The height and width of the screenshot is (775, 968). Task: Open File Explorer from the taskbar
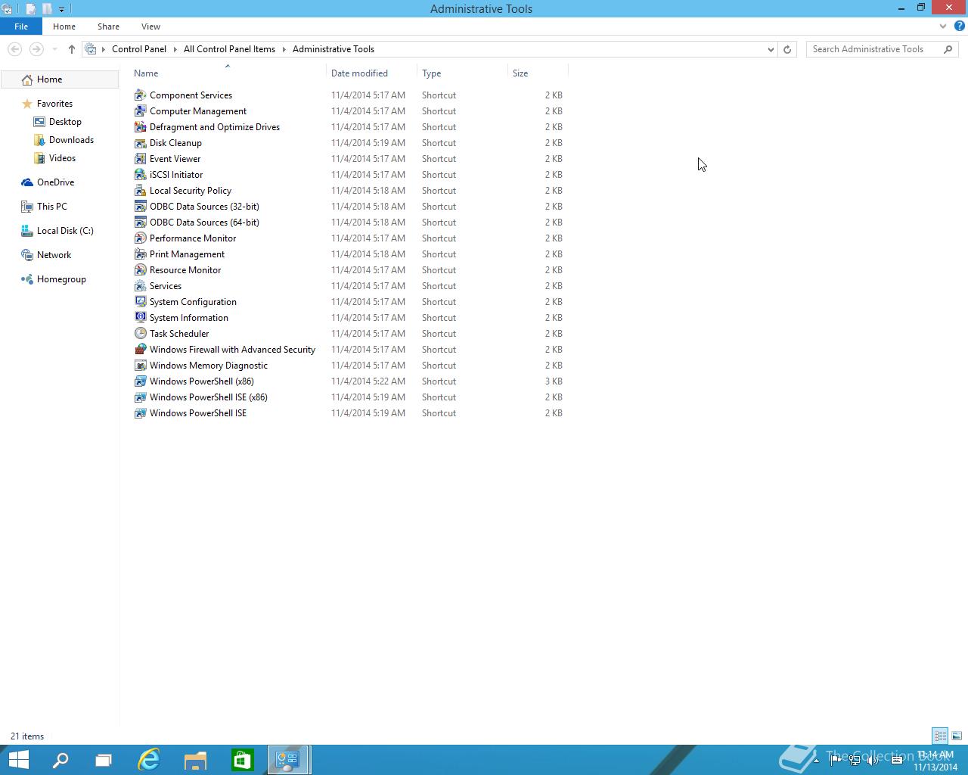pyautogui.click(x=195, y=760)
